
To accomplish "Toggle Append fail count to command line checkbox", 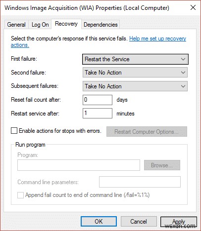I will coord(20,195).
